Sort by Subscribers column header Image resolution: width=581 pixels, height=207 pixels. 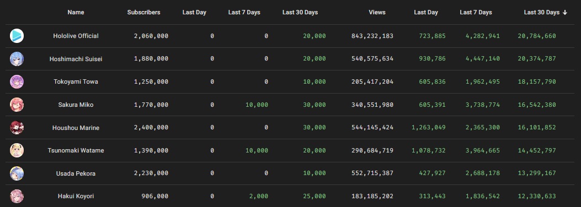click(144, 12)
